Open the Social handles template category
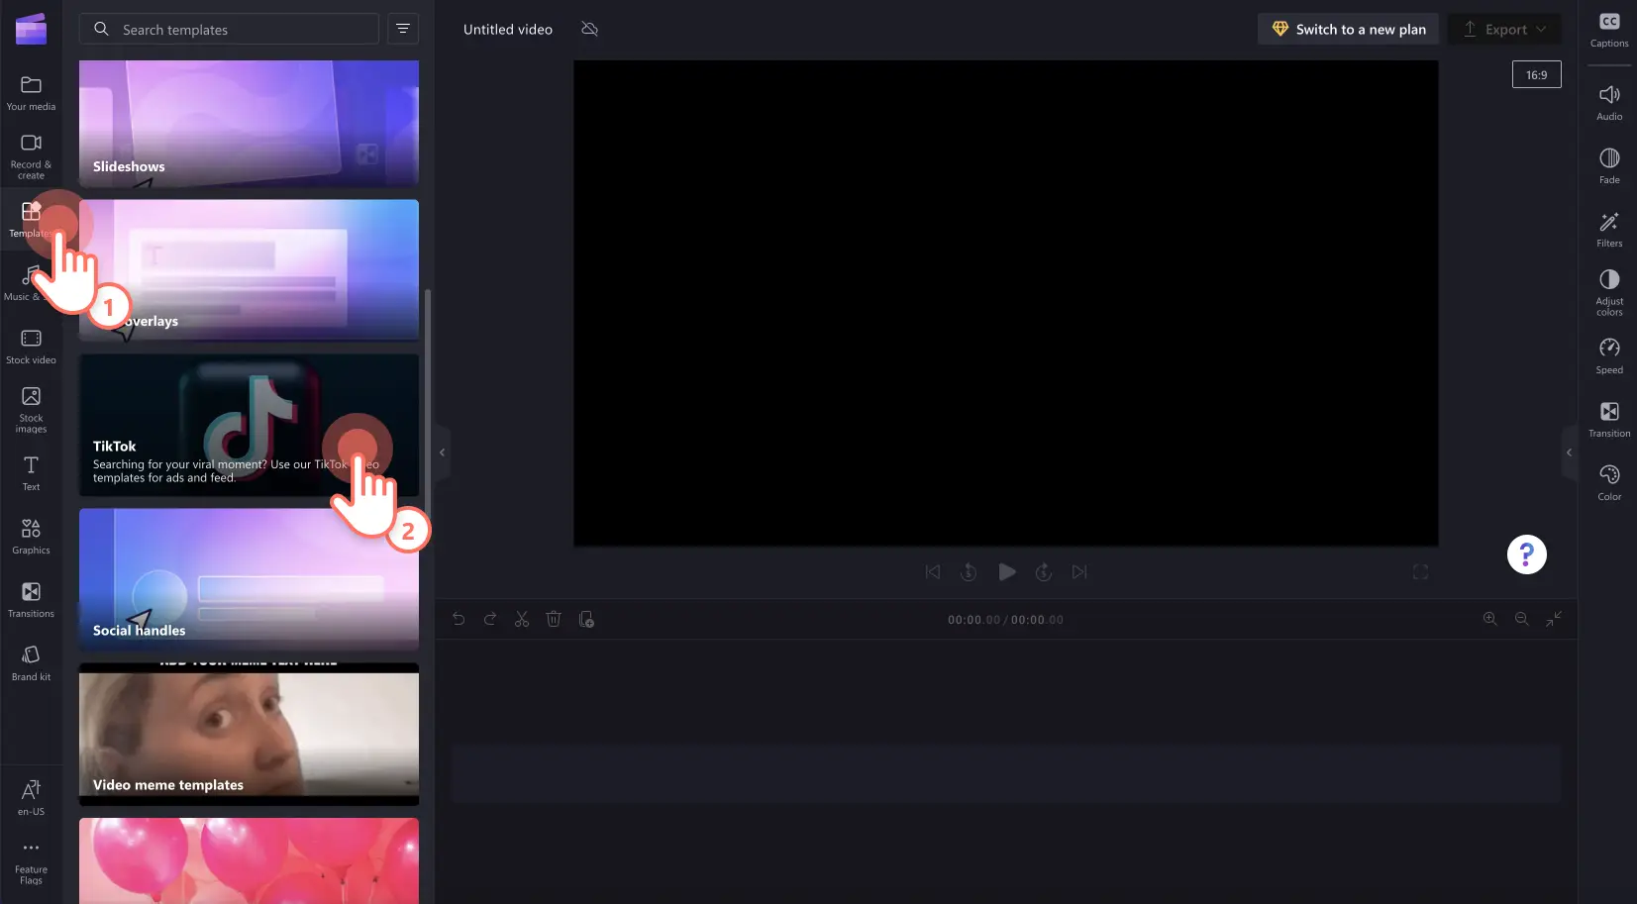 coord(249,579)
